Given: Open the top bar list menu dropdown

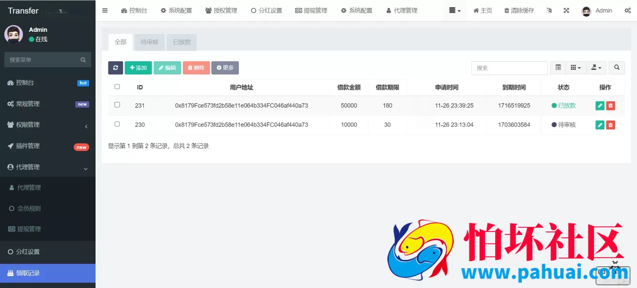Looking at the screenshot, I should (x=455, y=11).
